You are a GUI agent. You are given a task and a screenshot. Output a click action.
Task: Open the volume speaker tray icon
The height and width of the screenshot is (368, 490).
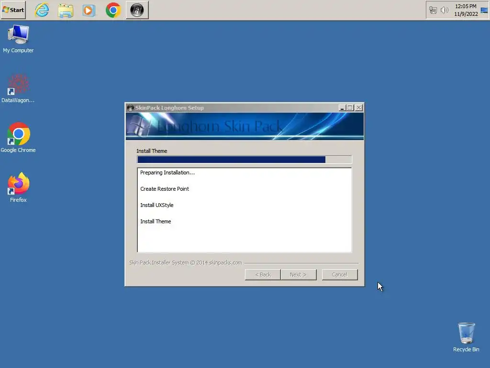coord(444,11)
